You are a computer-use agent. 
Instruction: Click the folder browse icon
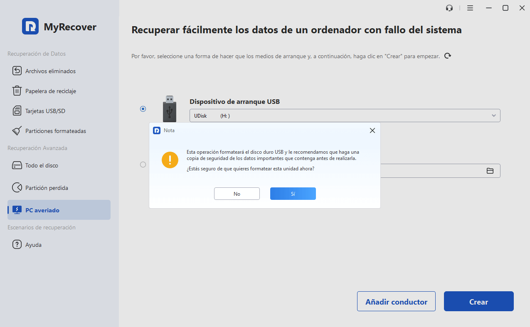point(490,171)
